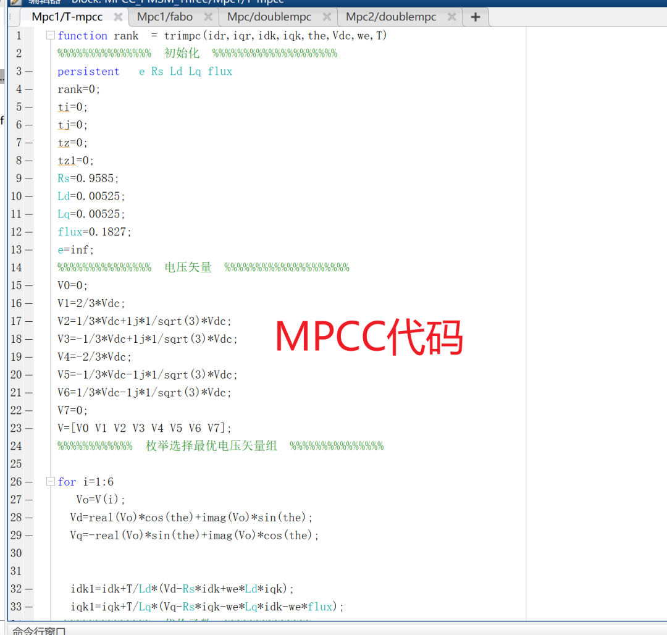Click the iqk1= prediction equation line
Viewport: 667px width, 635px height.
point(207,607)
